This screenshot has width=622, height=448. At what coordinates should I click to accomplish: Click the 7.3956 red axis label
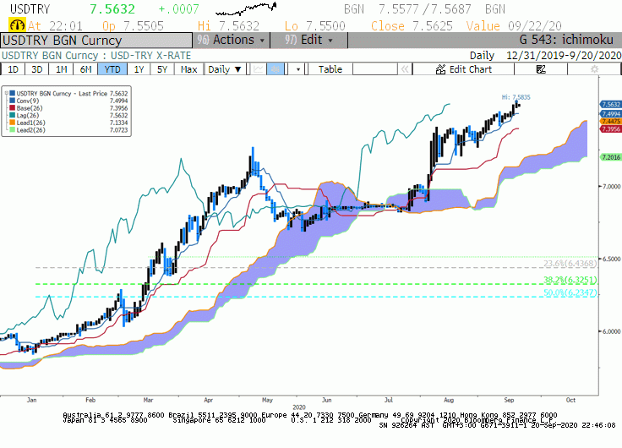(610, 129)
